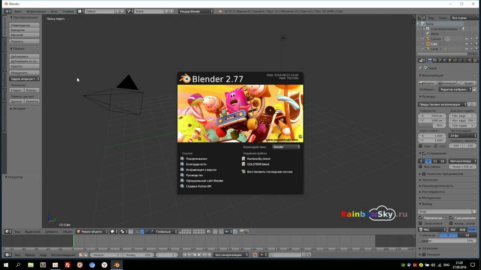
Task: Open the Material properties tab sphere icon
Action: click(470, 60)
